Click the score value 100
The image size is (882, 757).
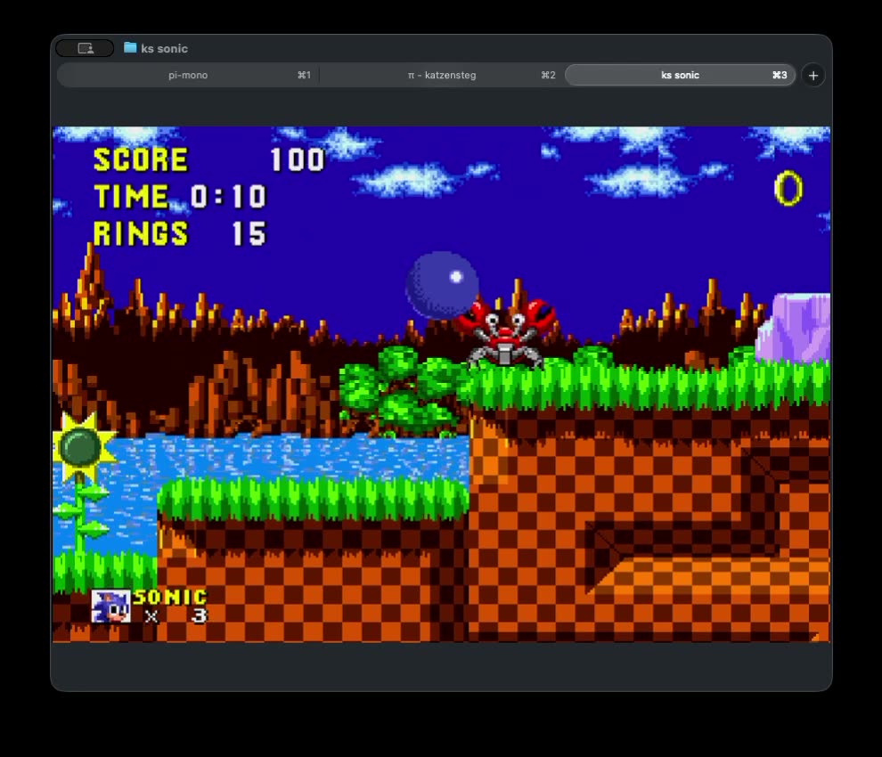point(298,159)
